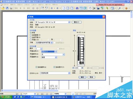Click the 取消 (Cancel) button
133x99 pixels.
point(91,77)
